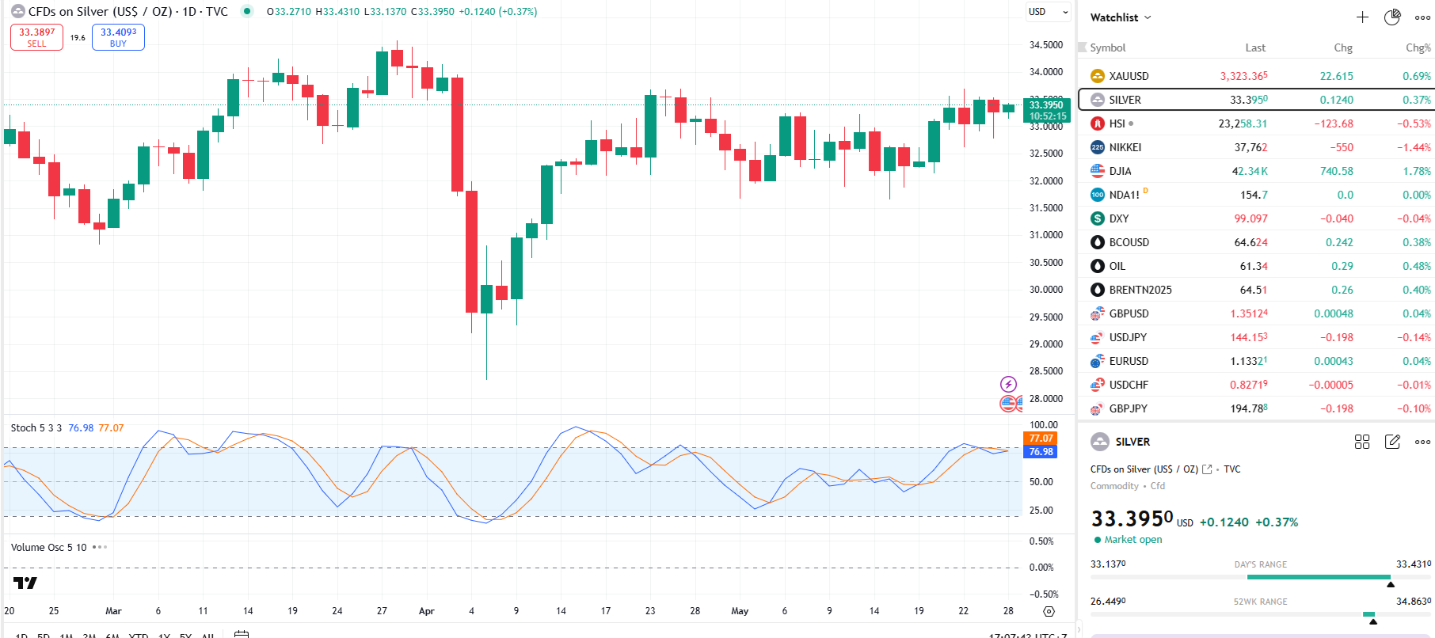1435x638 pixels.
Task: Open SILVER details three-dots menu
Action: pyautogui.click(x=1422, y=442)
